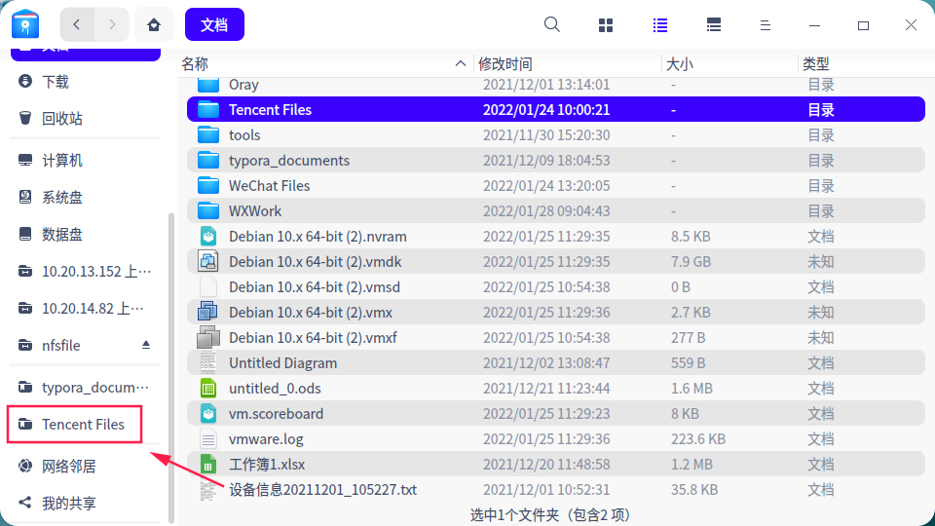
Task: Open 下载 in the sidebar
Action: point(86,82)
